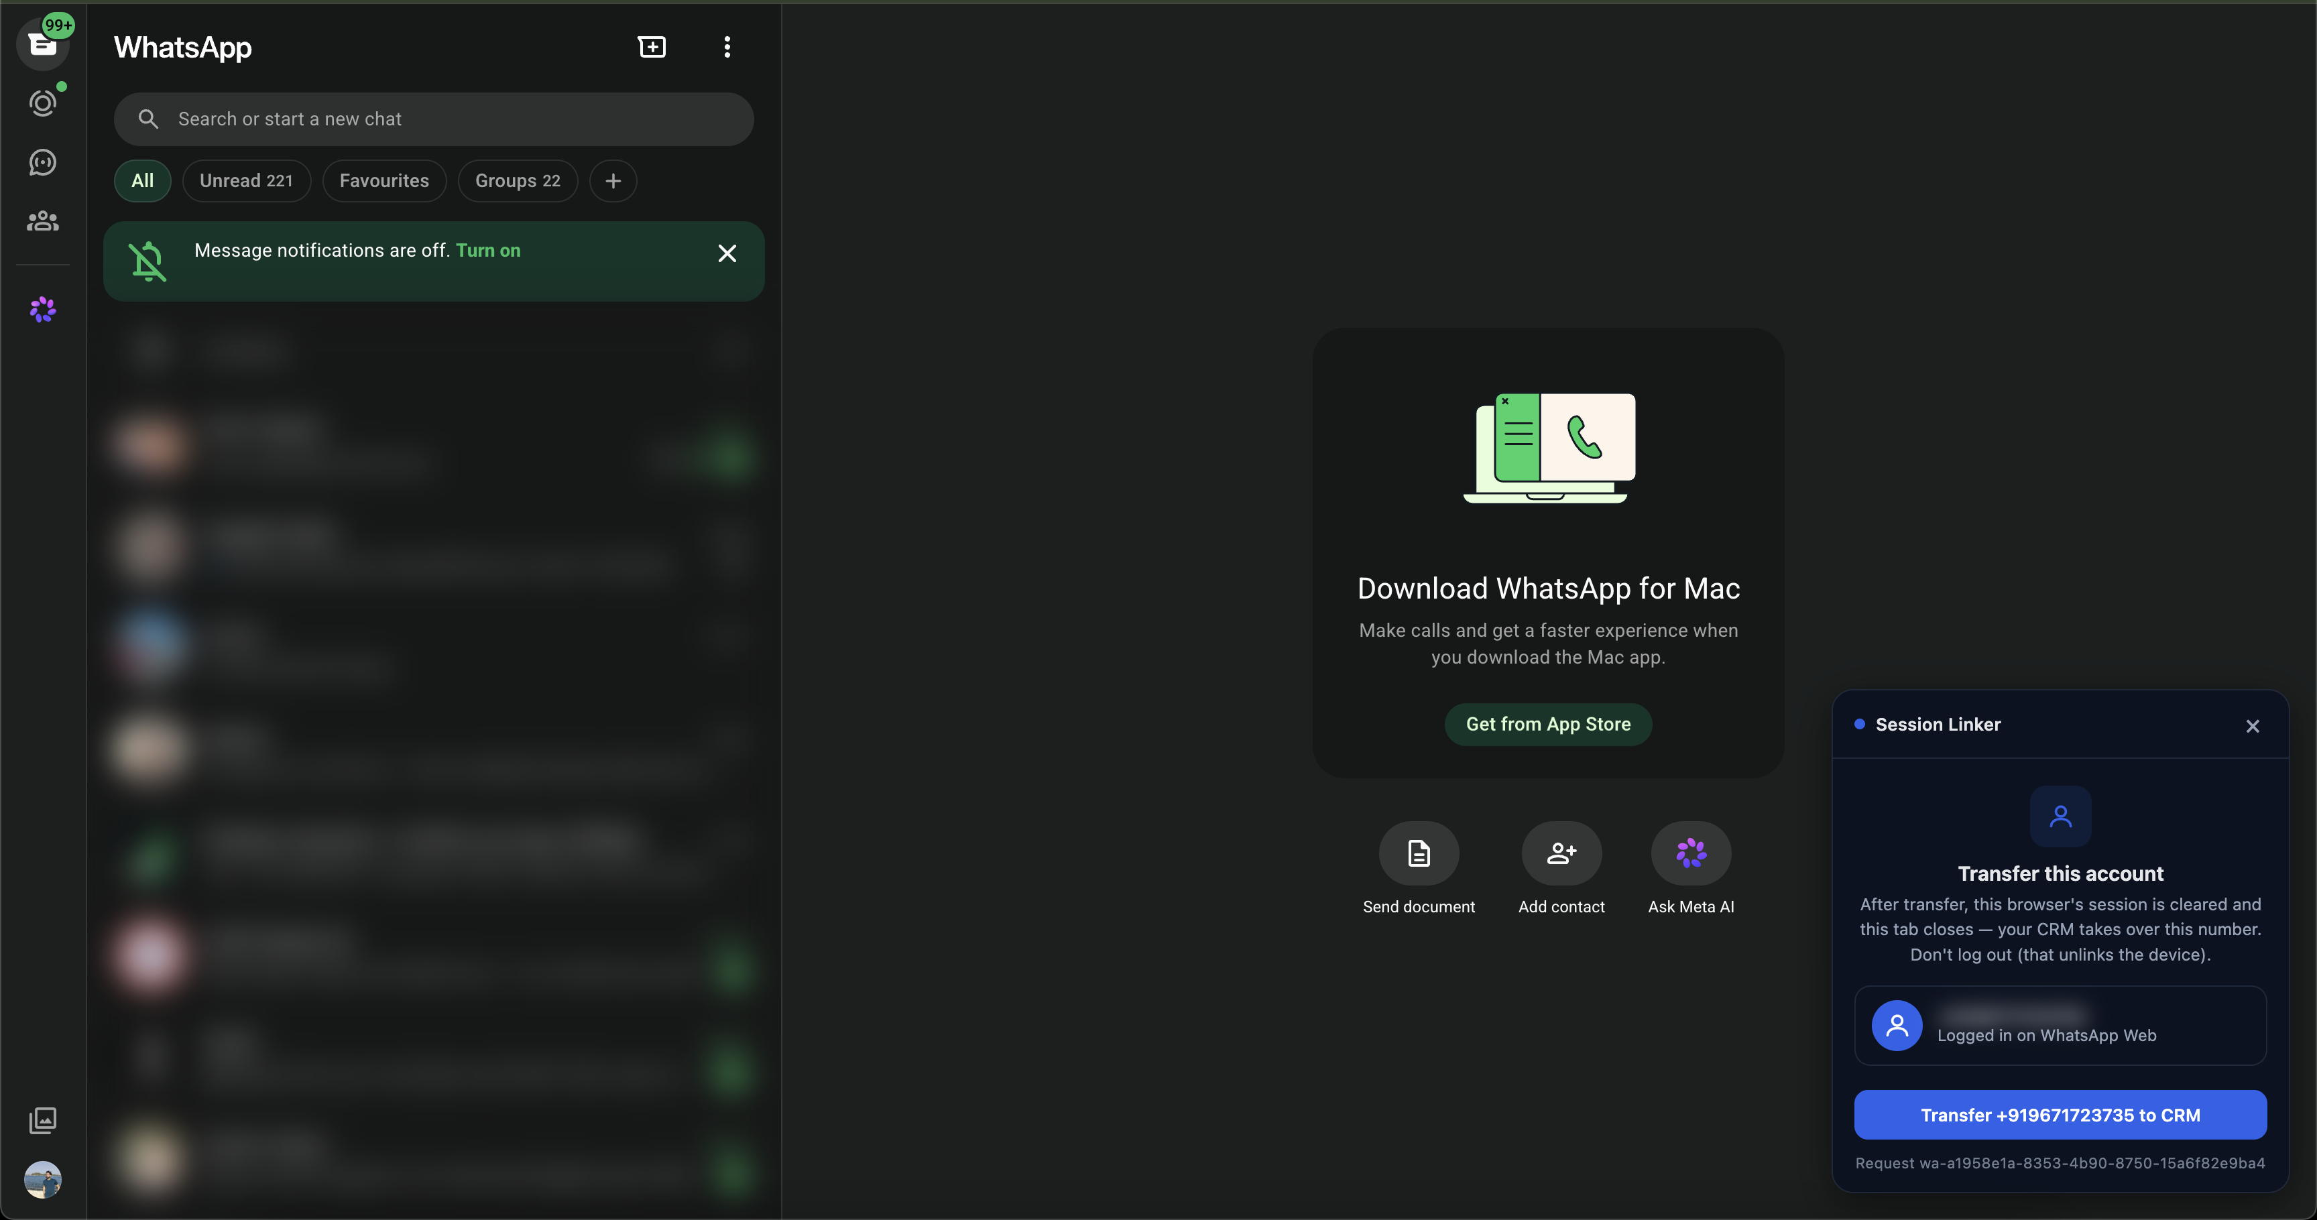
Task: Close the Session Linker panel
Action: (2252, 727)
